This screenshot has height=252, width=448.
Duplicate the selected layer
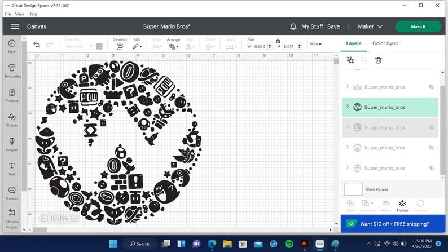click(364, 60)
